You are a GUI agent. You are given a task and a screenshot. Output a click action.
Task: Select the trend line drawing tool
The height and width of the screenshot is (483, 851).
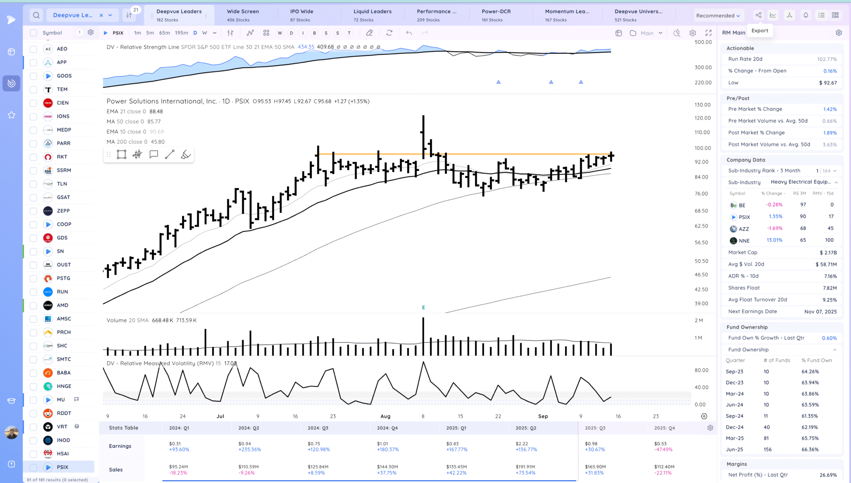point(170,154)
